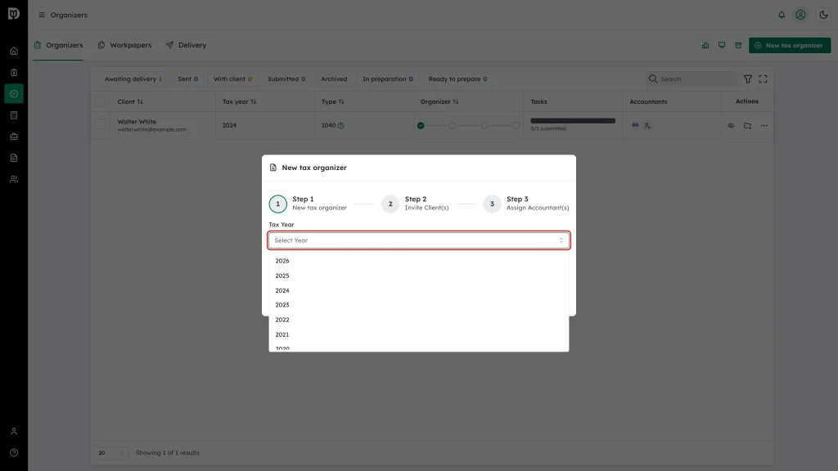Open the Select Year combo box
Screen dimensions: 838x471
(x=418, y=240)
